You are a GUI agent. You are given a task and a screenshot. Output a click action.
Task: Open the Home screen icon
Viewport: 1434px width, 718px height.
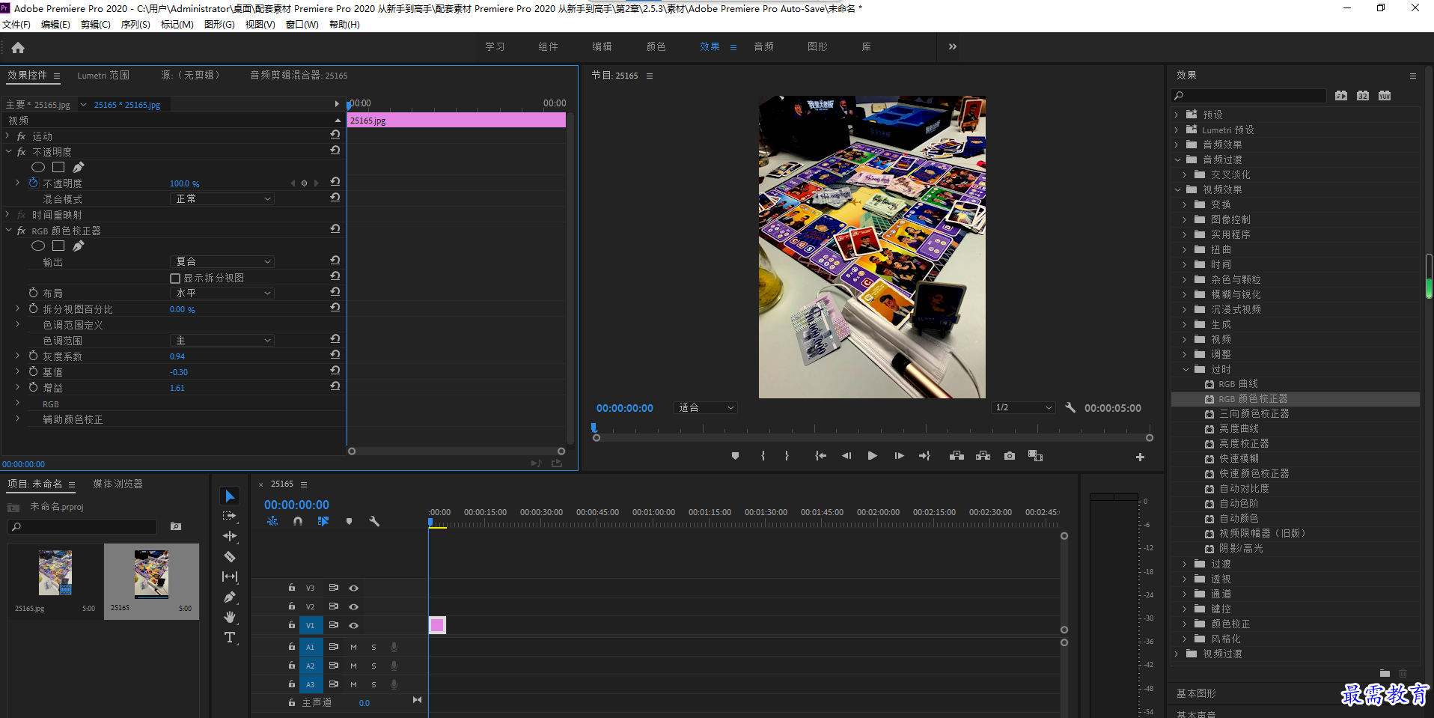pos(18,48)
